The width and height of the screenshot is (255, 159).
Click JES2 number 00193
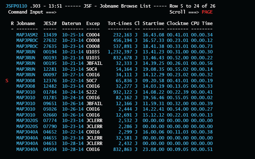(50, 58)
